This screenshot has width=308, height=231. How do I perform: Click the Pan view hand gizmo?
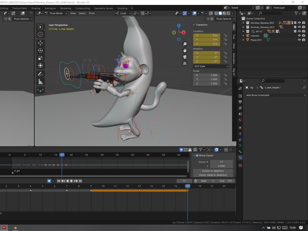click(x=184, y=51)
